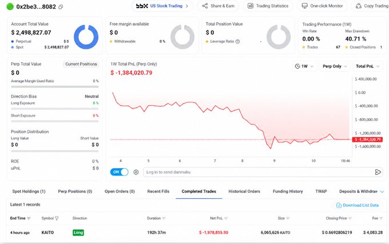
Task: Open the Total PnL dropdown
Action: pyautogui.click(x=367, y=66)
